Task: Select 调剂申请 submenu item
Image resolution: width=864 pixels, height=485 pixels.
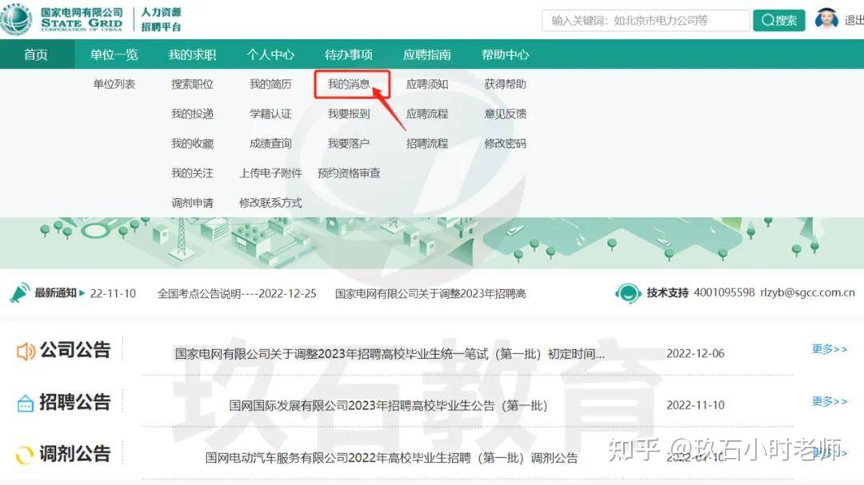Action: (x=192, y=203)
